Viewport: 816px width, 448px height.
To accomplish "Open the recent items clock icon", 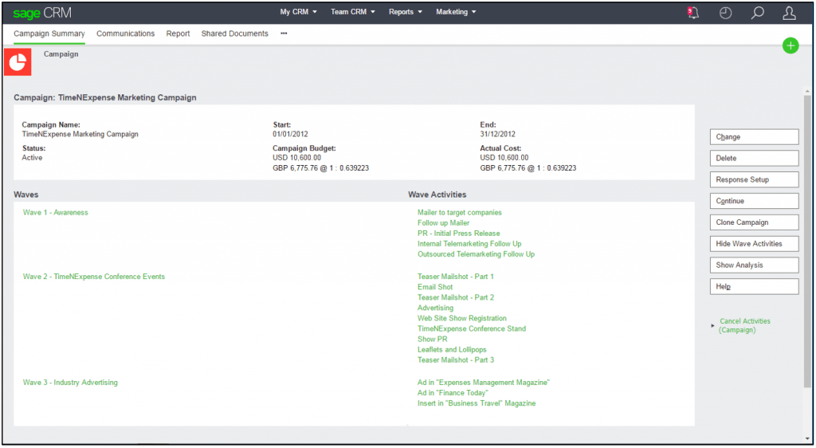I will click(x=725, y=13).
